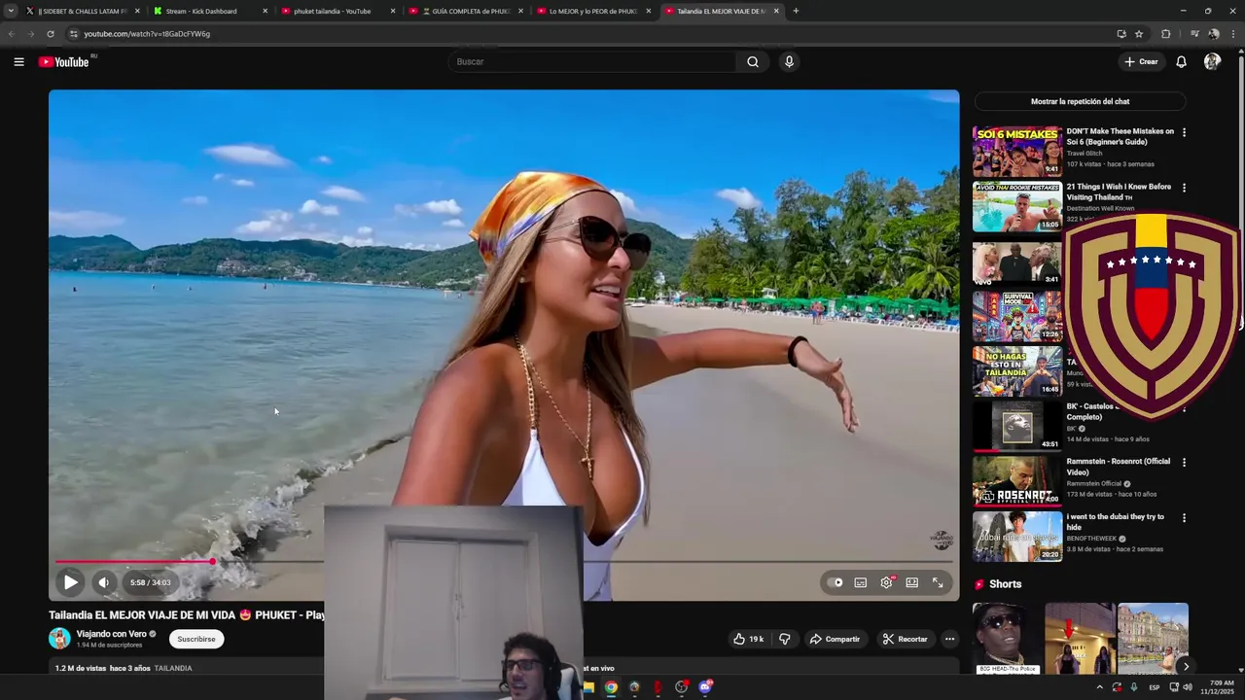
Task: Dislike the video
Action: tap(785, 639)
